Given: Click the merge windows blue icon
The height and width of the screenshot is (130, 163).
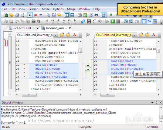Looking at the screenshot, I should (x=83, y=22).
